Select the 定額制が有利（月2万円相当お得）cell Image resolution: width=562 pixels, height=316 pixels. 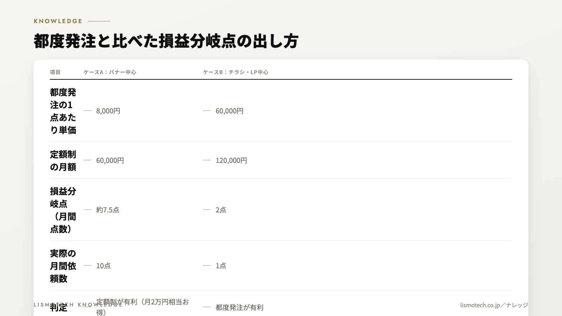point(143,307)
